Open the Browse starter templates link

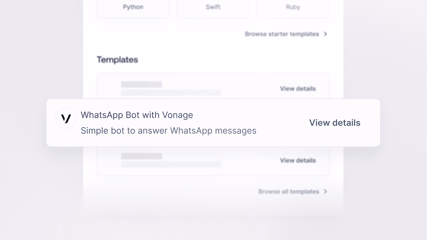[x=282, y=34]
